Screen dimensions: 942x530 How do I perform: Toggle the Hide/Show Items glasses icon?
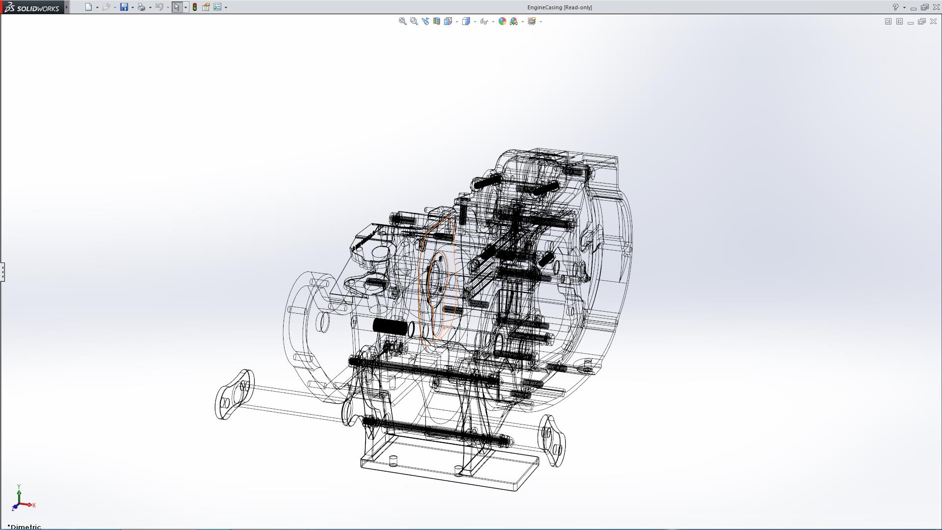coord(484,21)
